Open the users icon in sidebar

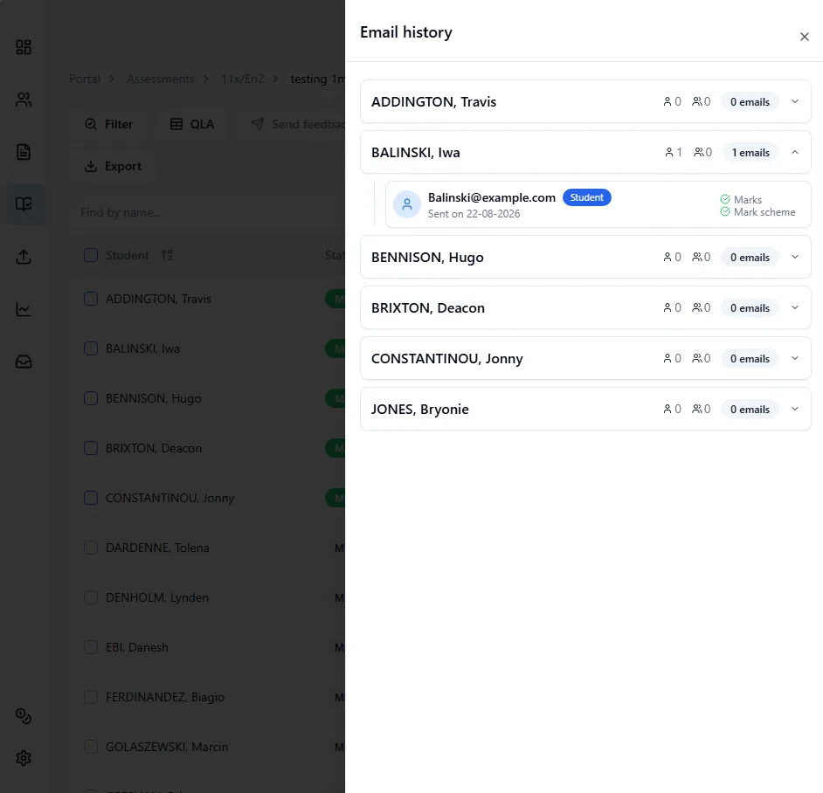24,100
